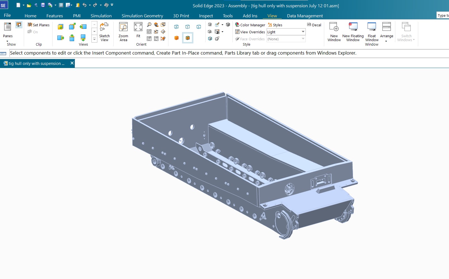Enable shaded with visible edges display mode
Viewport: 449px width, 279px height.
(x=188, y=38)
